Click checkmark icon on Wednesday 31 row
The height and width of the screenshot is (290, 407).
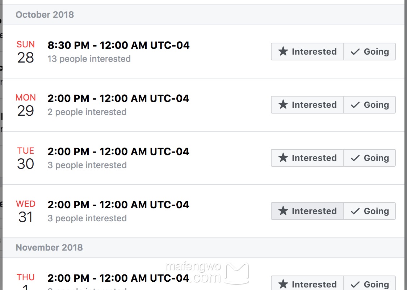click(x=355, y=211)
